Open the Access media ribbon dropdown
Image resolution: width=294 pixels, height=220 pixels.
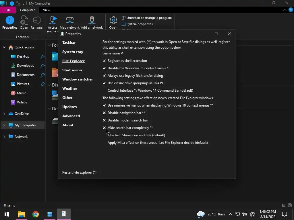(x=52, y=24)
